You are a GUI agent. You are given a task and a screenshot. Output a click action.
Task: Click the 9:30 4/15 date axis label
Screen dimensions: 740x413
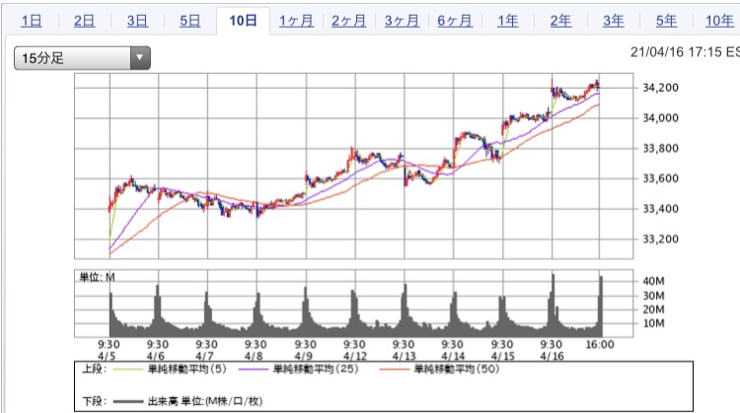tap(501, 350)
